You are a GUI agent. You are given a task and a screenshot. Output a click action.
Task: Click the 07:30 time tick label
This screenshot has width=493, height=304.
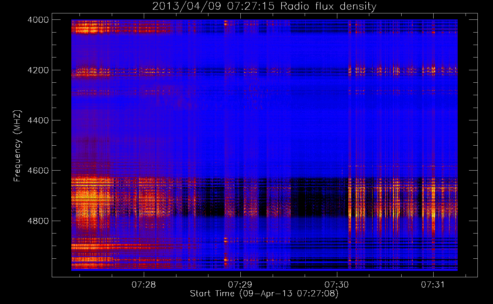pos(336,285)
